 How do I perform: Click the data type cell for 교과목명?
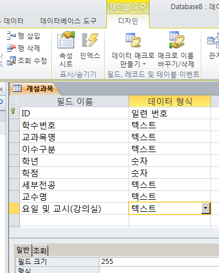click(x=170, y=137)
